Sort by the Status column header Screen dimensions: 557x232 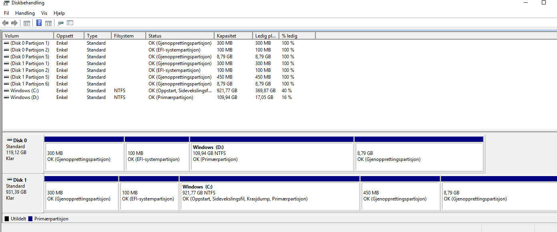[x=180, y=36]
